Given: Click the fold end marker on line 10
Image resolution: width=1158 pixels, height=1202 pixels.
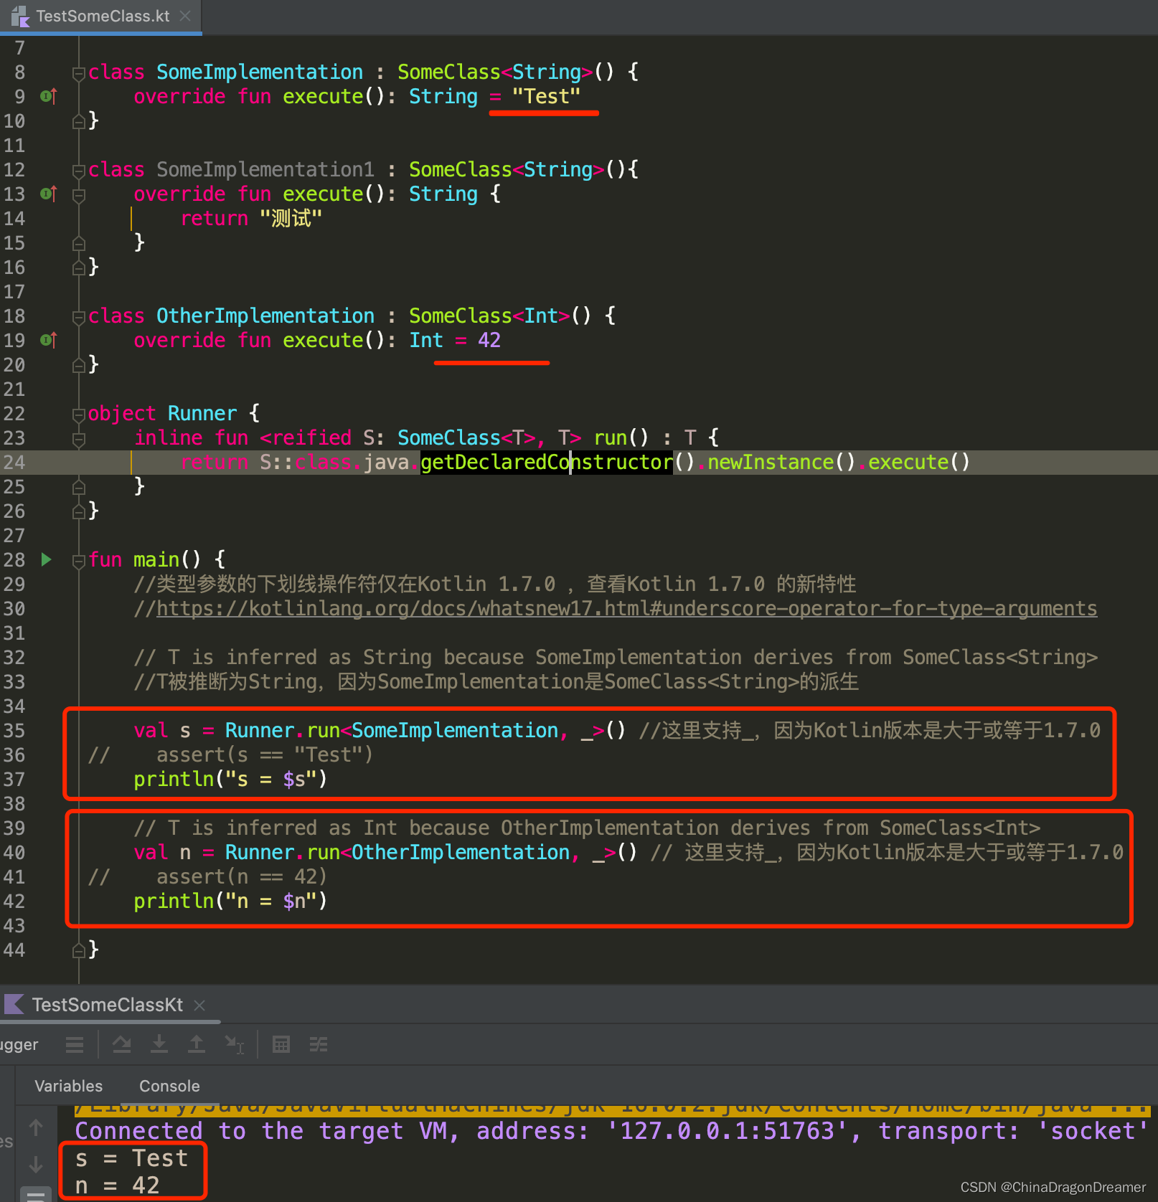Looking at the screenshot, I should (79, 122).
